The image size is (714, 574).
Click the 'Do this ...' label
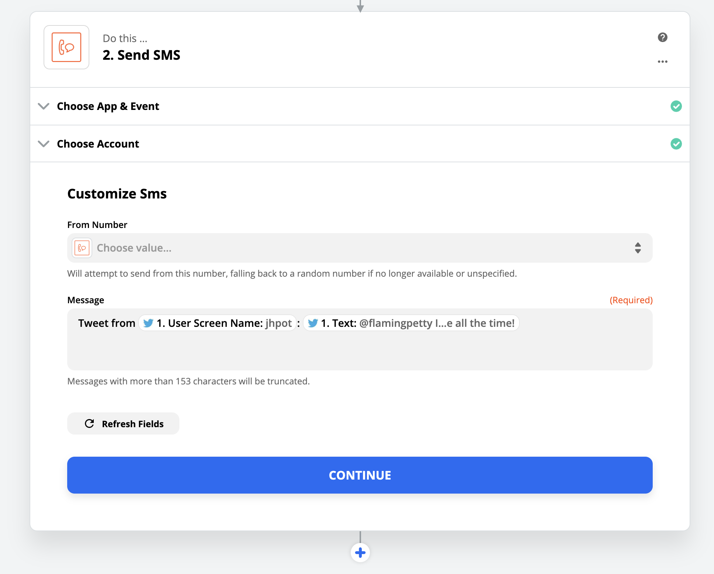point(125,38)
